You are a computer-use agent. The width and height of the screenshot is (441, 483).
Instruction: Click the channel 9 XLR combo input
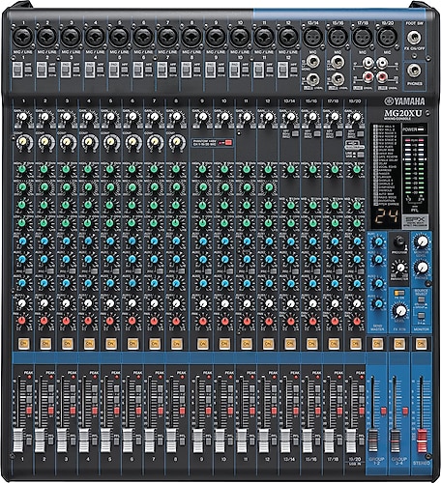[216, 37]
